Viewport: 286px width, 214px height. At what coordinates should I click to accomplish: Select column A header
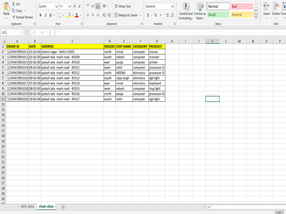coord(17,41)
